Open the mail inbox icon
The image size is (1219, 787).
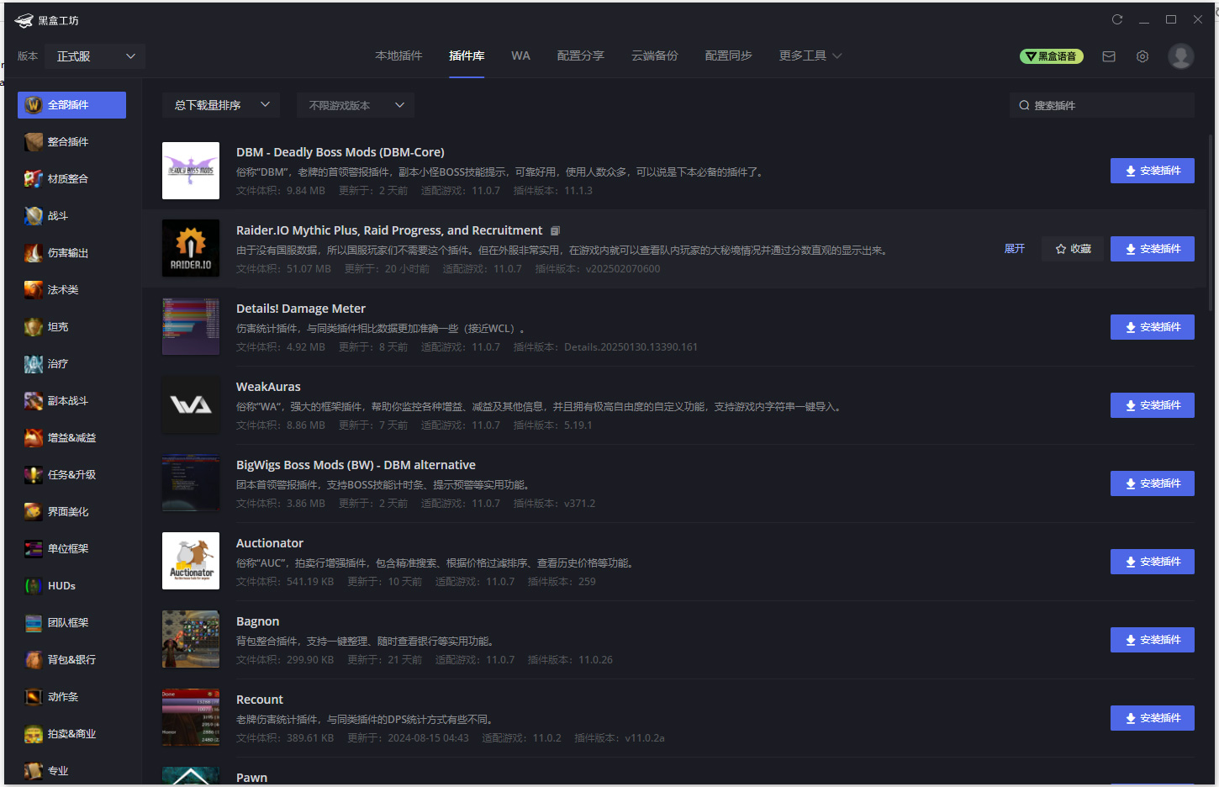1109,56
